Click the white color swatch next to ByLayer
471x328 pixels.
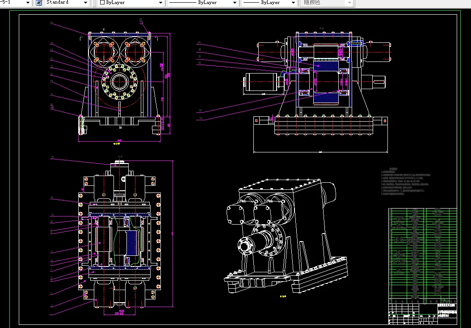click(x=102, y=3)
